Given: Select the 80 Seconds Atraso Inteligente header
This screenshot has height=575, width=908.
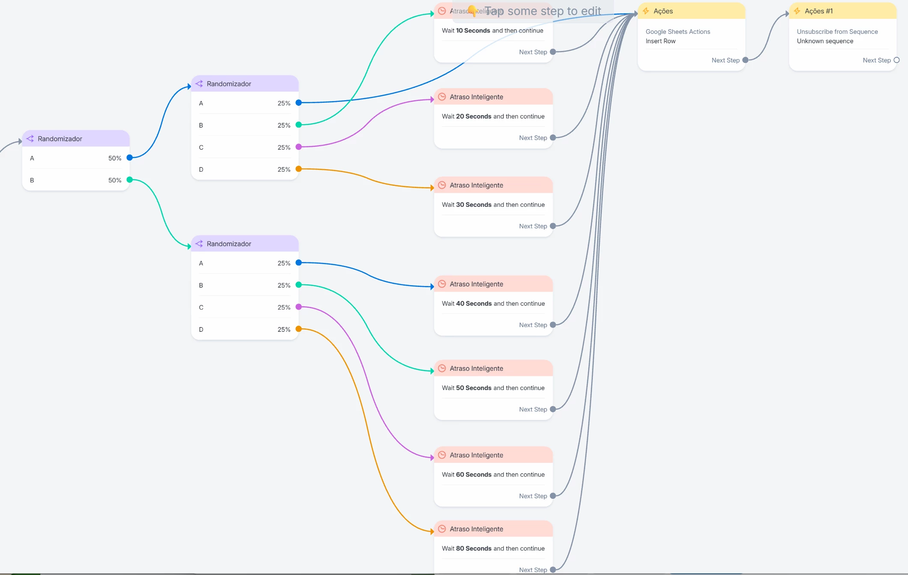Looking at the screenshot, I should pos(494,529).
